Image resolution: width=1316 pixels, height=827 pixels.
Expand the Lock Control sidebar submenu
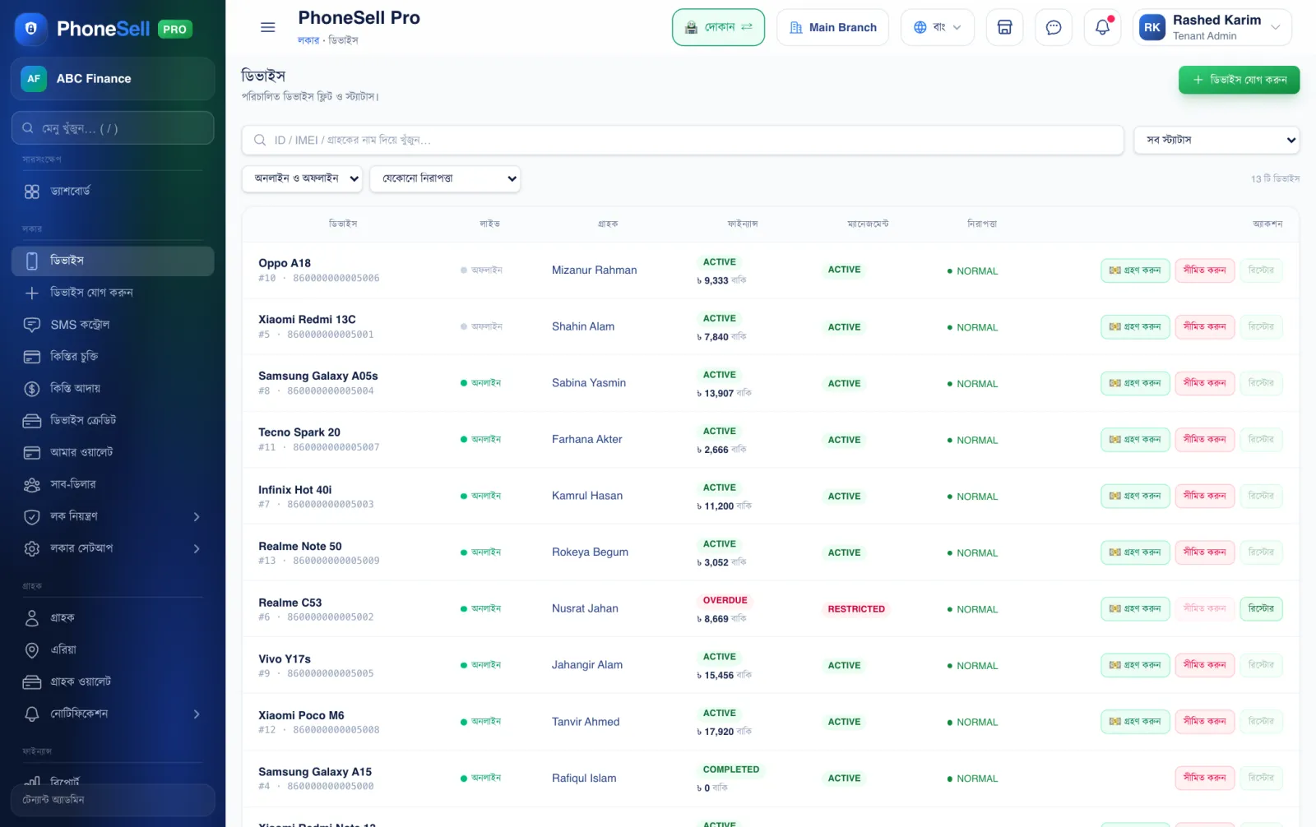pyautogui.click(x=113, y=516)
